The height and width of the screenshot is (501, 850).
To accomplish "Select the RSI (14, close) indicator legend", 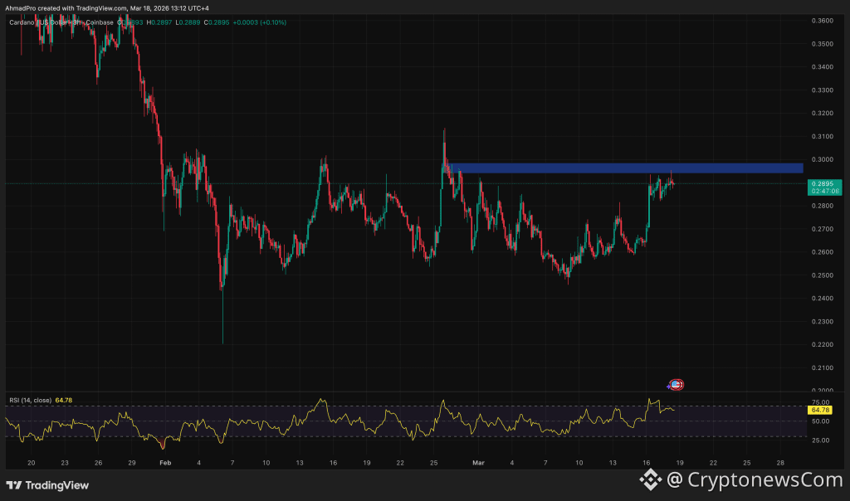I will [x=30, y=401].
